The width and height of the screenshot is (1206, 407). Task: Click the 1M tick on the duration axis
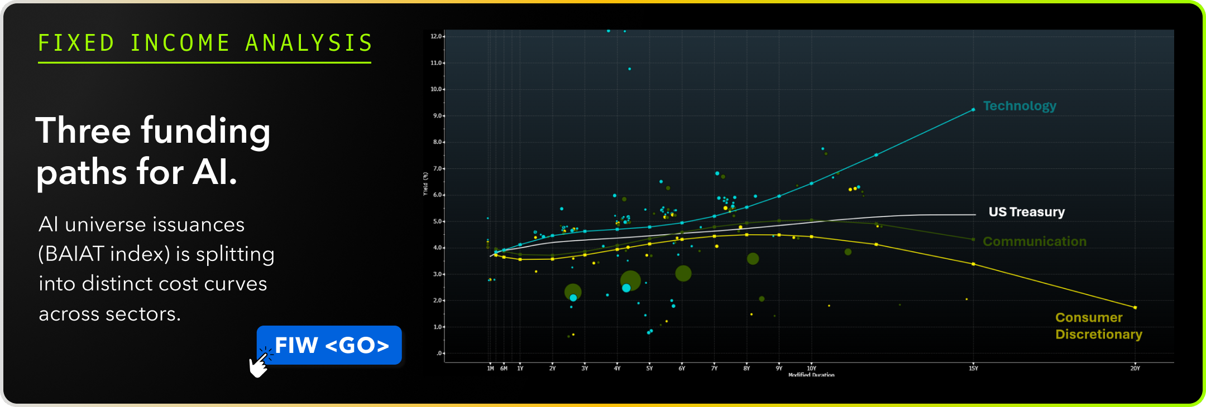(x=490, y=369)
